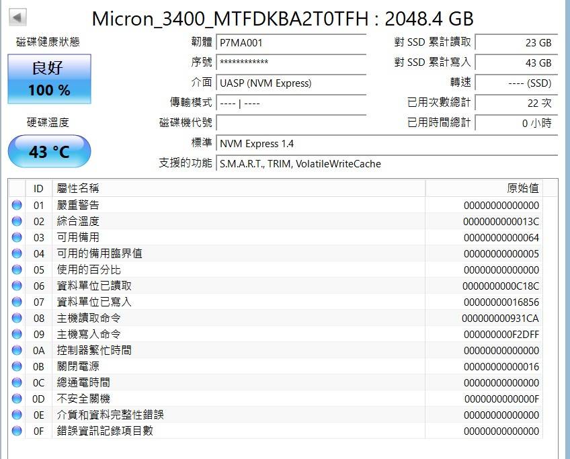Click the blue status dot for 嚴重警告

[17, 205]
